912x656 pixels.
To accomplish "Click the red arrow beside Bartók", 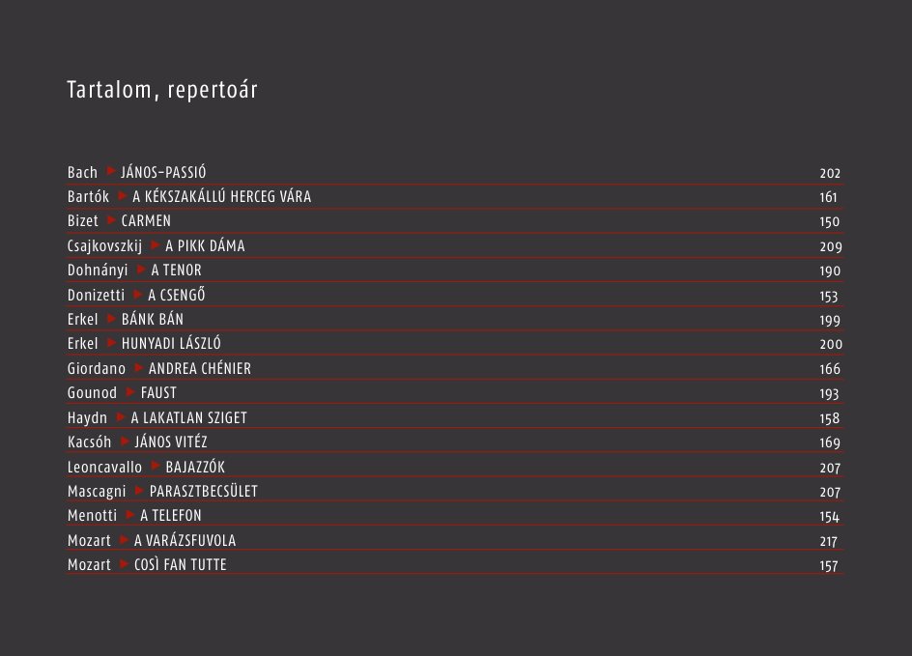I will pyautogui.click(x=123, y=195).
